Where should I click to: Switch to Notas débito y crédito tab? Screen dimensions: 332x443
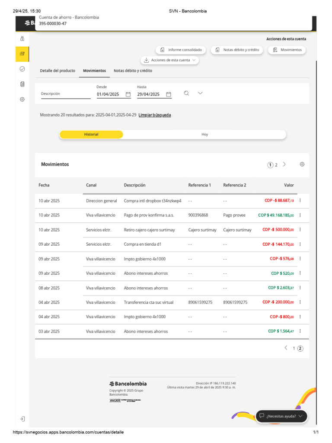[x=133, y=71]
